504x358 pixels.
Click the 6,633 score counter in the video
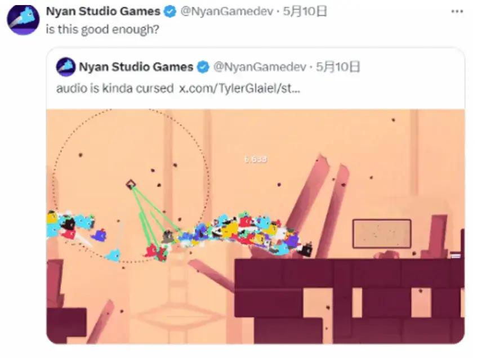(255, 159)
